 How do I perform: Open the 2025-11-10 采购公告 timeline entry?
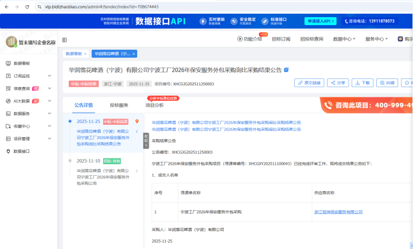tap(103, 177)
